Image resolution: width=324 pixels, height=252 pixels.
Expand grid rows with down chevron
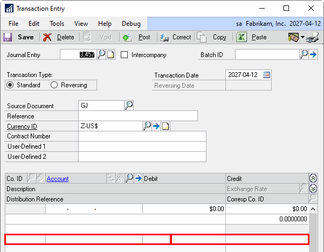[x=313, y=188]
